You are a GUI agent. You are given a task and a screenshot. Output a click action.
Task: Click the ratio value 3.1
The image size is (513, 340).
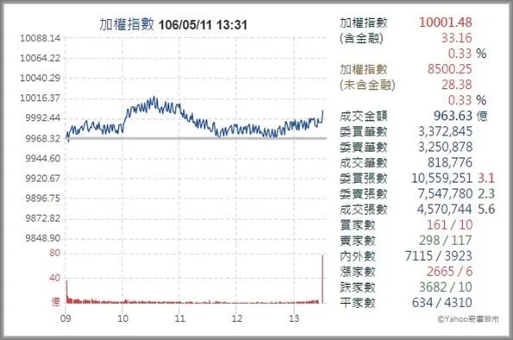pyautogui.click(x=486, y=179)
